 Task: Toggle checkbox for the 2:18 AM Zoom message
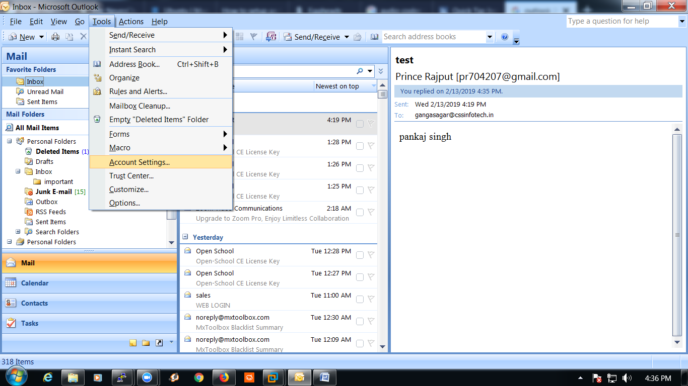(360, 212)
